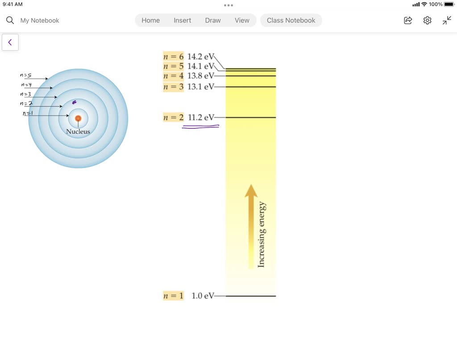Tap the 13.1 eV value

coord(201,87)
